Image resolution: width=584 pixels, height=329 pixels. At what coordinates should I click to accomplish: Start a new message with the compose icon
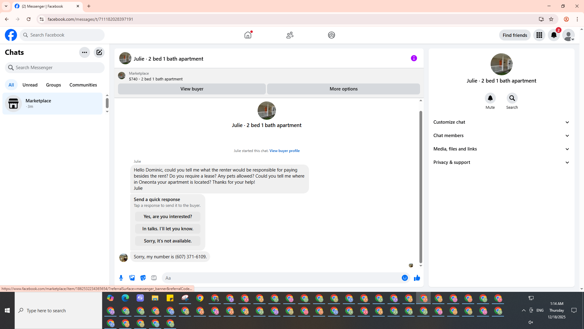(99, 52)
